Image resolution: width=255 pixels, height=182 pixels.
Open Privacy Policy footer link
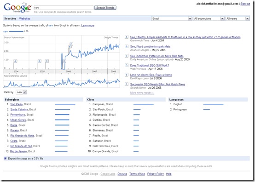click(x=156, y=174)
